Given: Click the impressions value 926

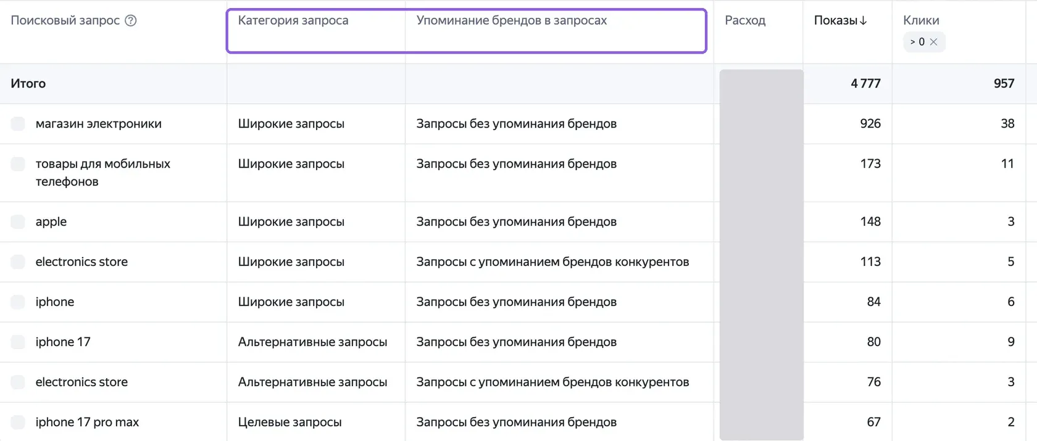Looking at the screenshot, I should [x=870, y=123].
